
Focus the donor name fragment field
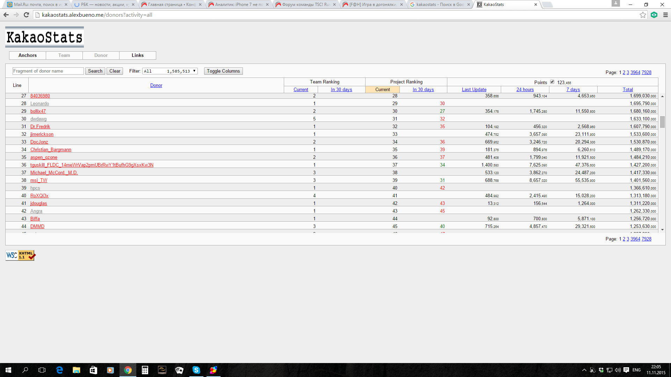[x=48, y=71]
